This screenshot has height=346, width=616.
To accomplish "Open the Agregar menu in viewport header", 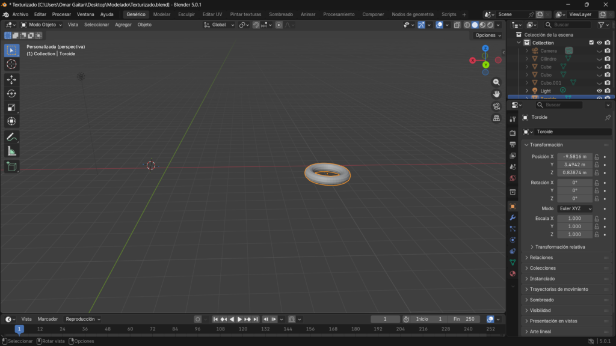I will click(123, 25).
